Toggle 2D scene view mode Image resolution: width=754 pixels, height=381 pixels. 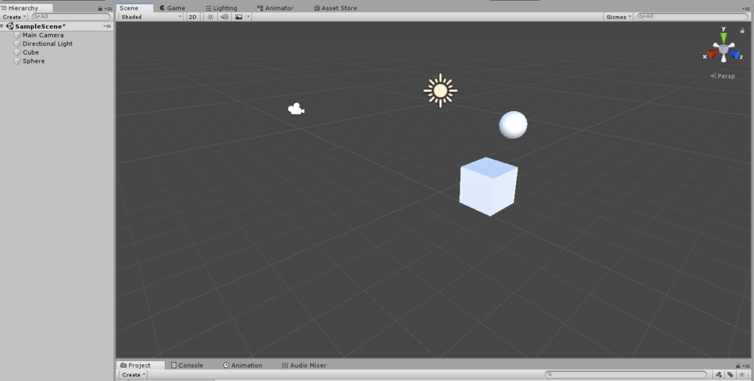(x=192, y=17)
